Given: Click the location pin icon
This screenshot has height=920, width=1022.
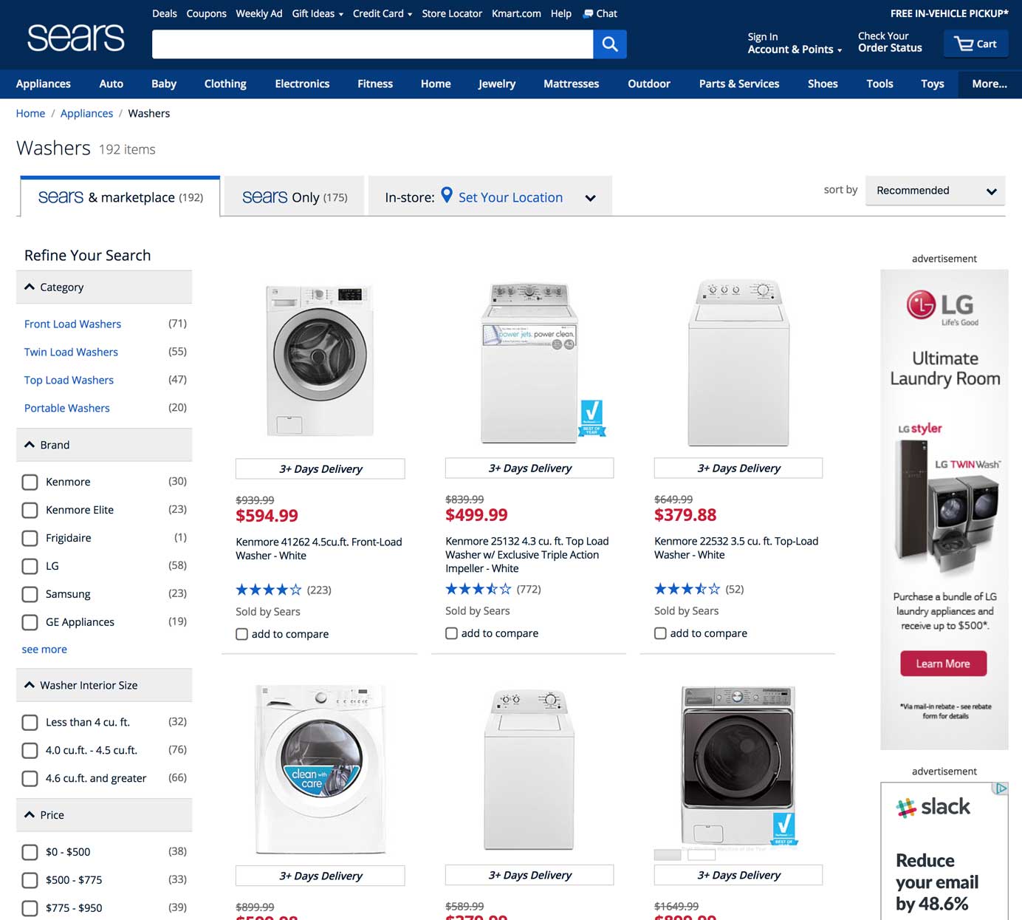Looking at the screenshot, I should point(447,195).
